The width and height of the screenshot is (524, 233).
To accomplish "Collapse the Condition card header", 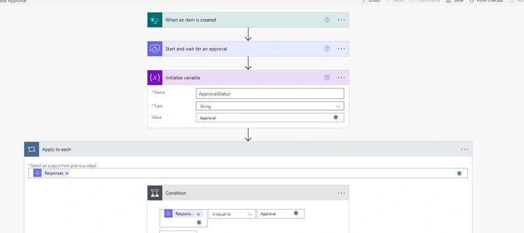I will [x=249, y=193].
